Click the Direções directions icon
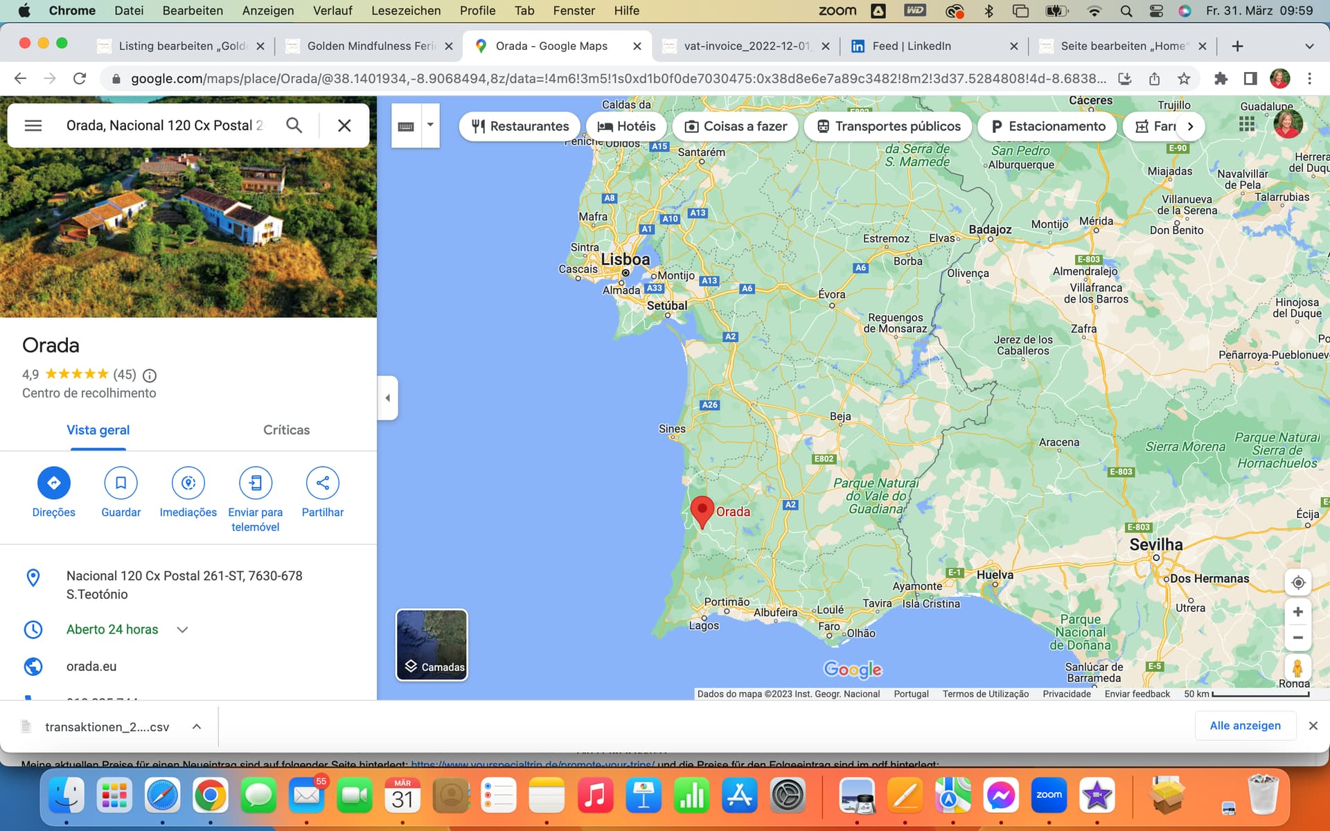This screenshot has width=1330, height=831. [x=54, y=483]
